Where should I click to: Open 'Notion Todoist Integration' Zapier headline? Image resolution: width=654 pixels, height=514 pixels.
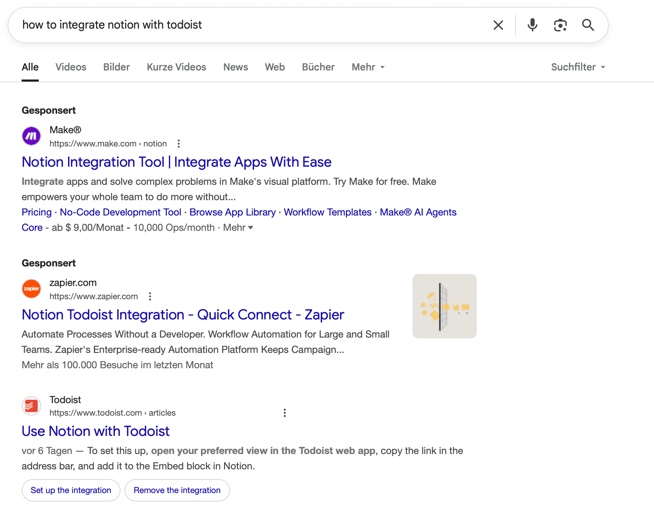pyautogui.click(x=183, y=315)
